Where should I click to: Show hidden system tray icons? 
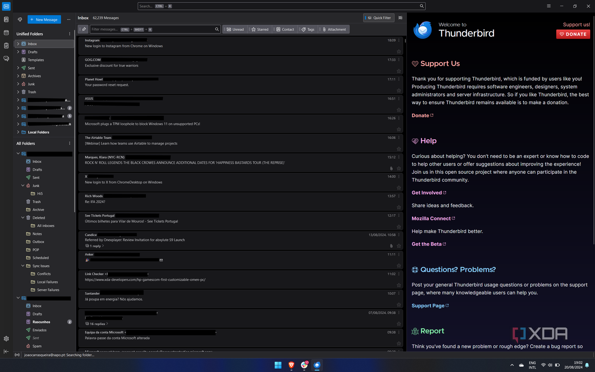(512, 365)
